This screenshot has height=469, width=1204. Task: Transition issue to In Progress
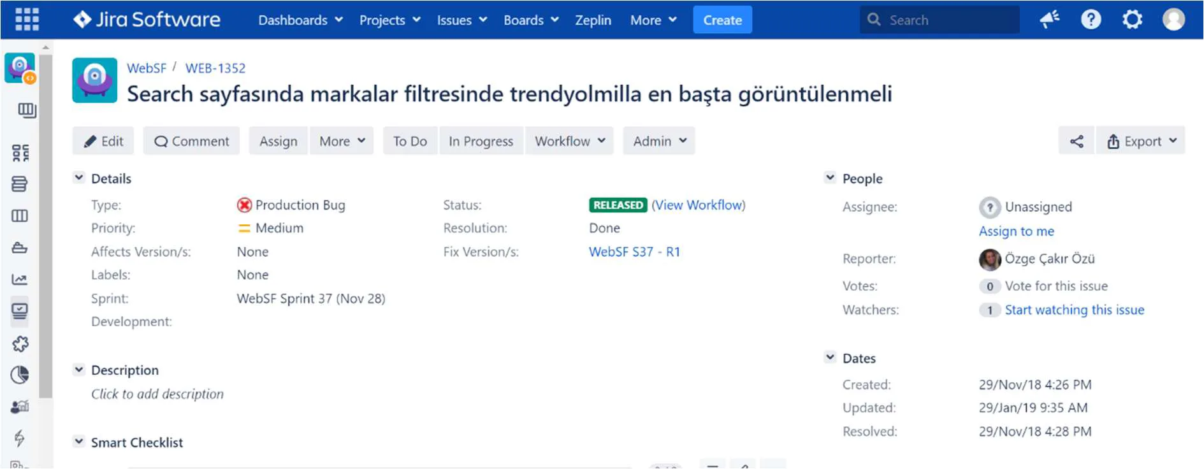coord(481,141)
